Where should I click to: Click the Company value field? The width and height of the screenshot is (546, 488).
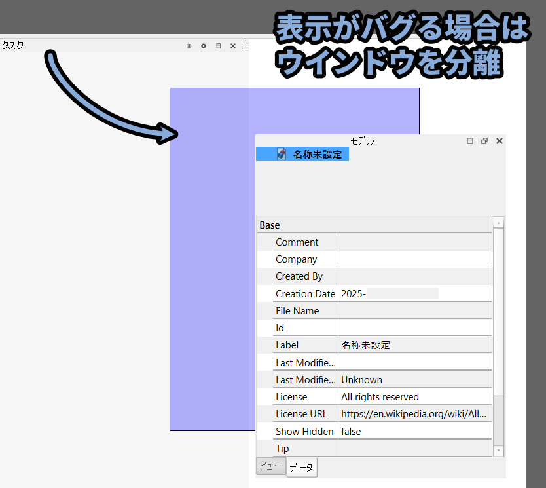point(414,259)
